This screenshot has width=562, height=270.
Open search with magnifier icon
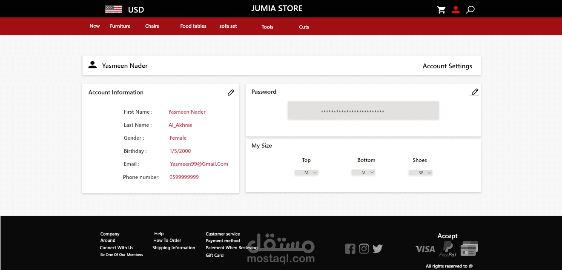tap(470, 10)
